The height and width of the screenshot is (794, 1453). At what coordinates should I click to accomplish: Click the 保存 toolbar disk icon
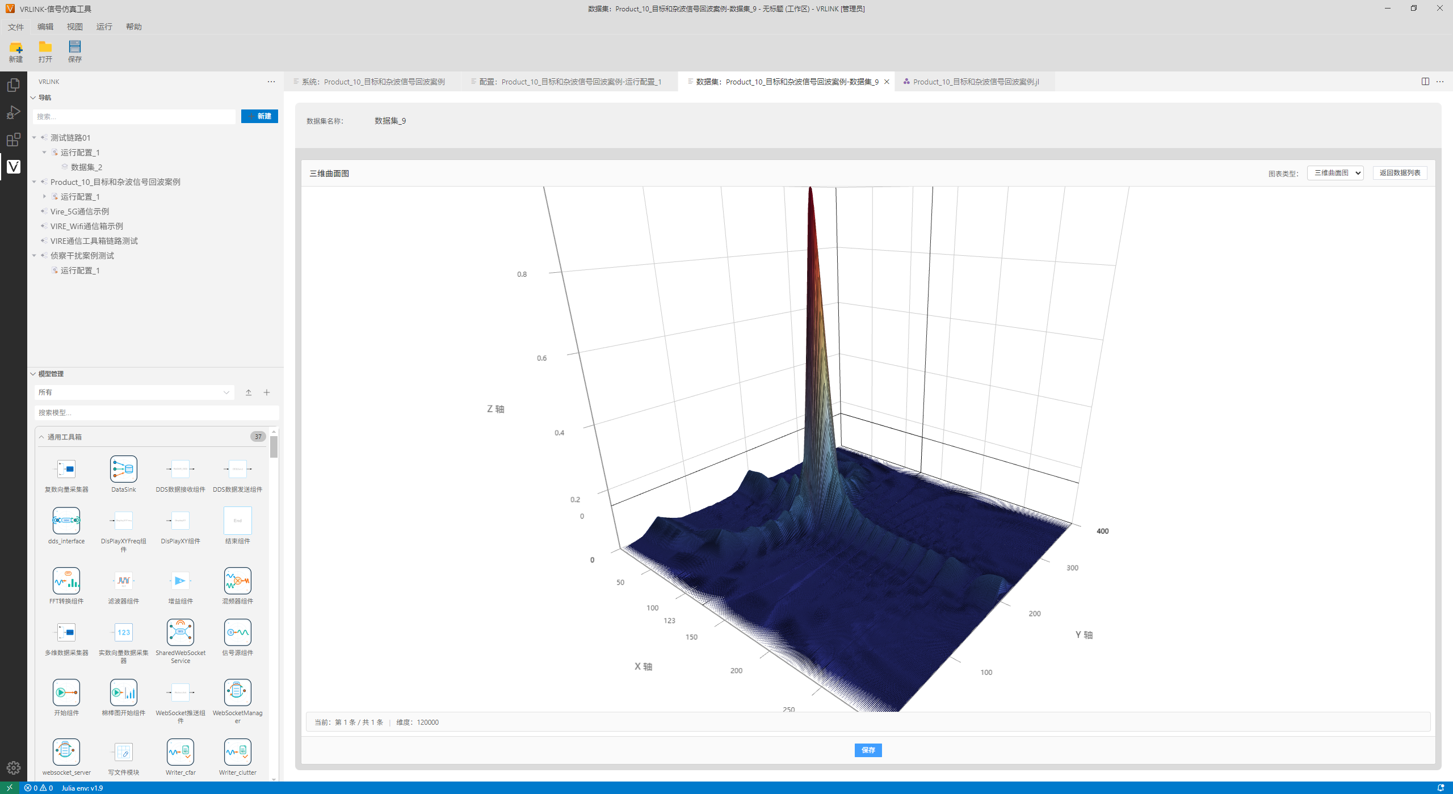point(74,47)
